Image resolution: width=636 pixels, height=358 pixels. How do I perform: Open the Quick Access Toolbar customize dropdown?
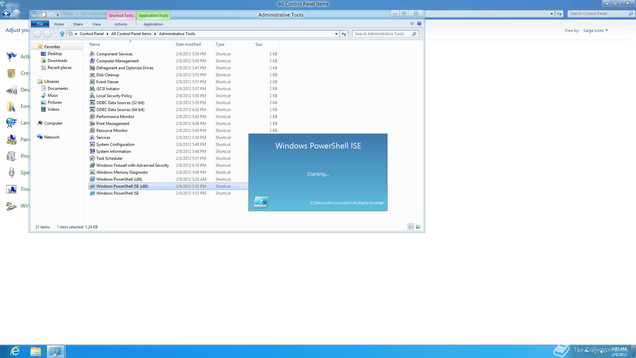tap(58, 15)
